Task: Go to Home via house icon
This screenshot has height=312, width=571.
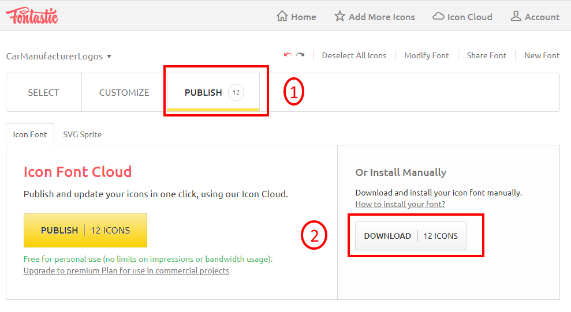Action: coord(282,16)
